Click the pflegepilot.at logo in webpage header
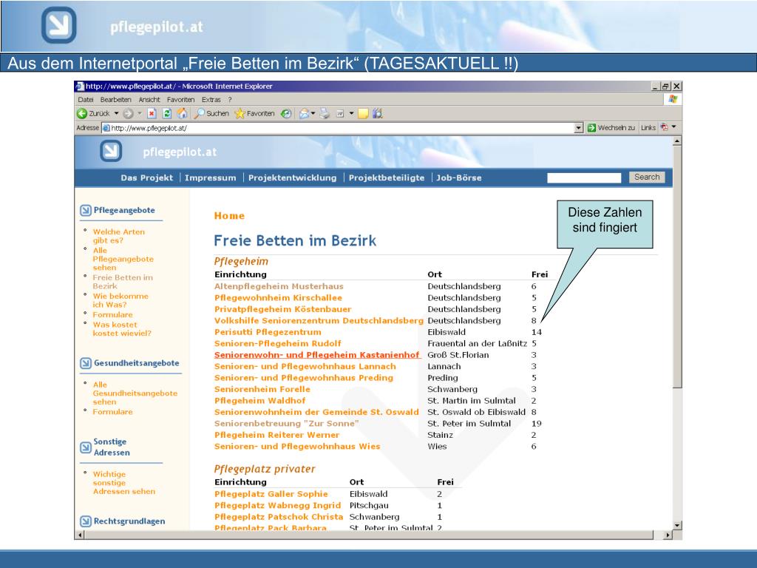 [x=111, y=152]
